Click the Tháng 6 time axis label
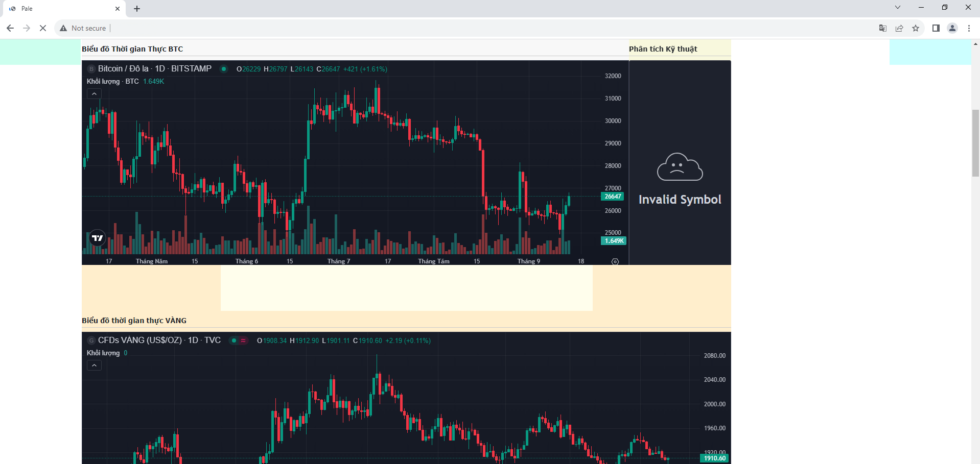This screenshot has height=464, width=980. pyautogui.click(x=247, y=261)
